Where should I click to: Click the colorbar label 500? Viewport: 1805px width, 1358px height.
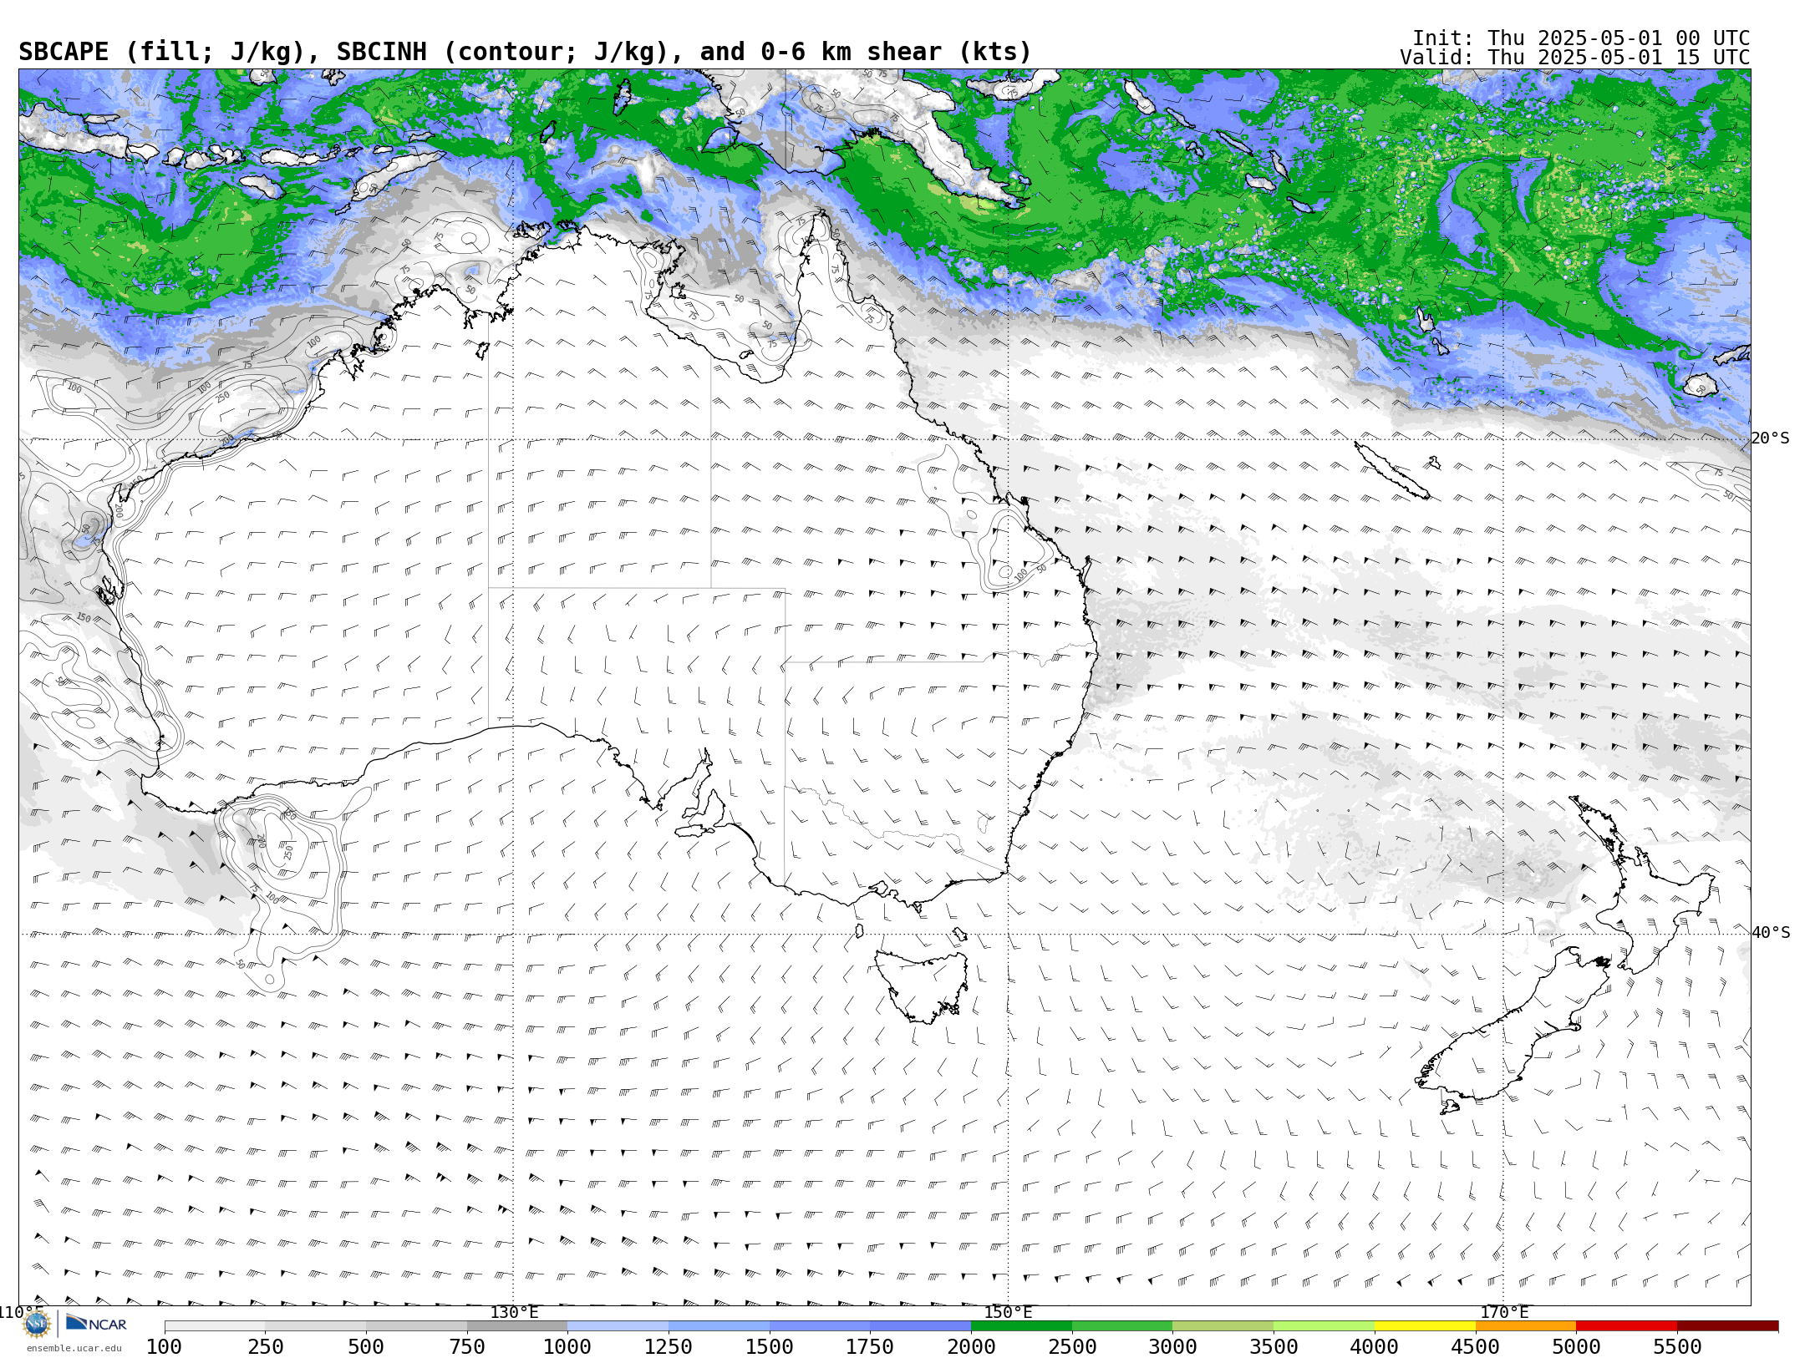(x=366, y=1347)
